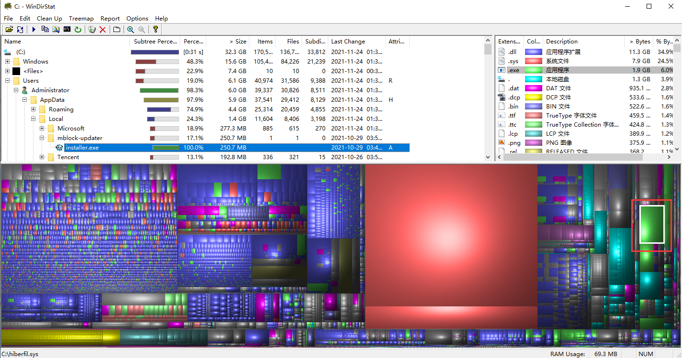This screenshot has height=358, width=682.
Task: Click the .dcp extension row text
Action: tap(514, 97)
